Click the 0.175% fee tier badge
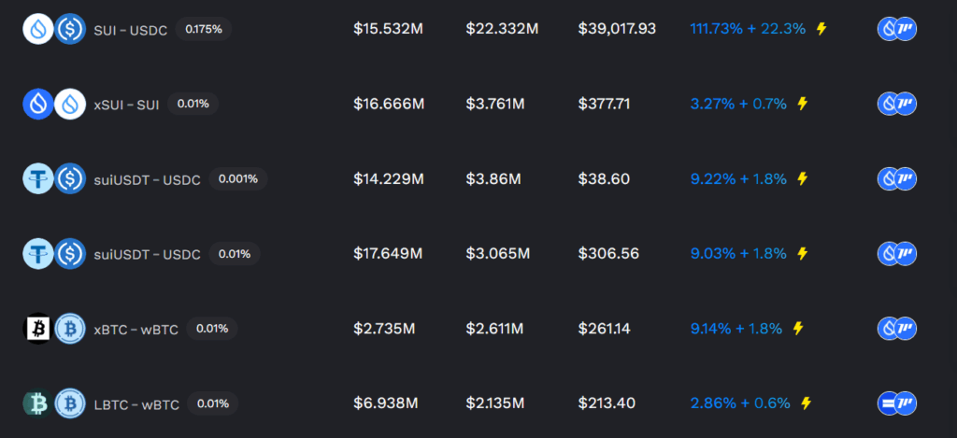 [204, 29]
